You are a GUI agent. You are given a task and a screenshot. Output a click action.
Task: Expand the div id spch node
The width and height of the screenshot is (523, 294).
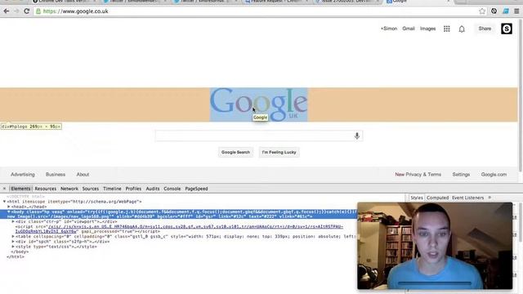[x=13, y=242]
